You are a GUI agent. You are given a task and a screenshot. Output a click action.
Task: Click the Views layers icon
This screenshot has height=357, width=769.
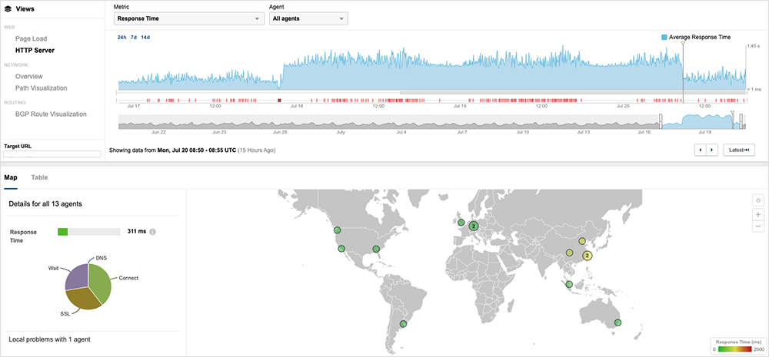pyautogui.click(x=8, y=10)
